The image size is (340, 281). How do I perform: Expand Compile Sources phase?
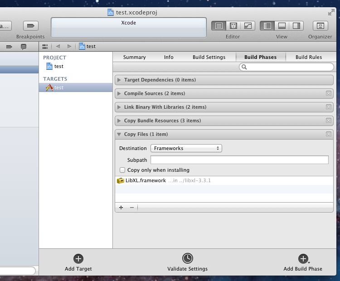[119, 94]
